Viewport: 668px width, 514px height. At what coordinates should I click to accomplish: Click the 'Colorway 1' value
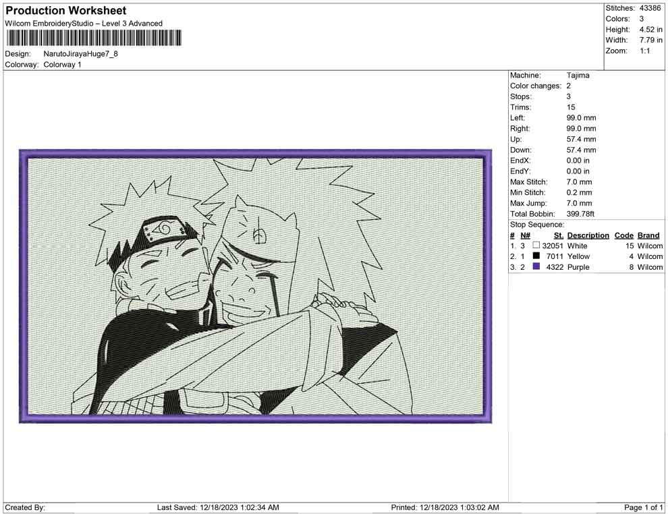pos(62,65)
